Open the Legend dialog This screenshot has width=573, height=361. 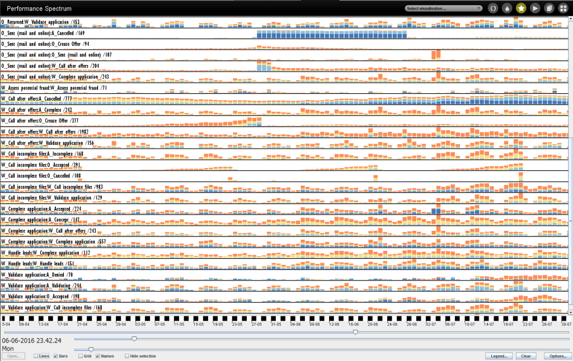click(499, 356)
